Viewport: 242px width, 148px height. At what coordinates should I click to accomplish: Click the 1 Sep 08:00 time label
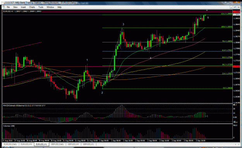point(116,140)
